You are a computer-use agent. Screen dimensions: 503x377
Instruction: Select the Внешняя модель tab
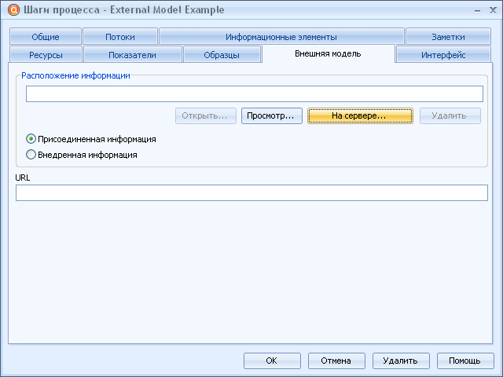[329, 53]
